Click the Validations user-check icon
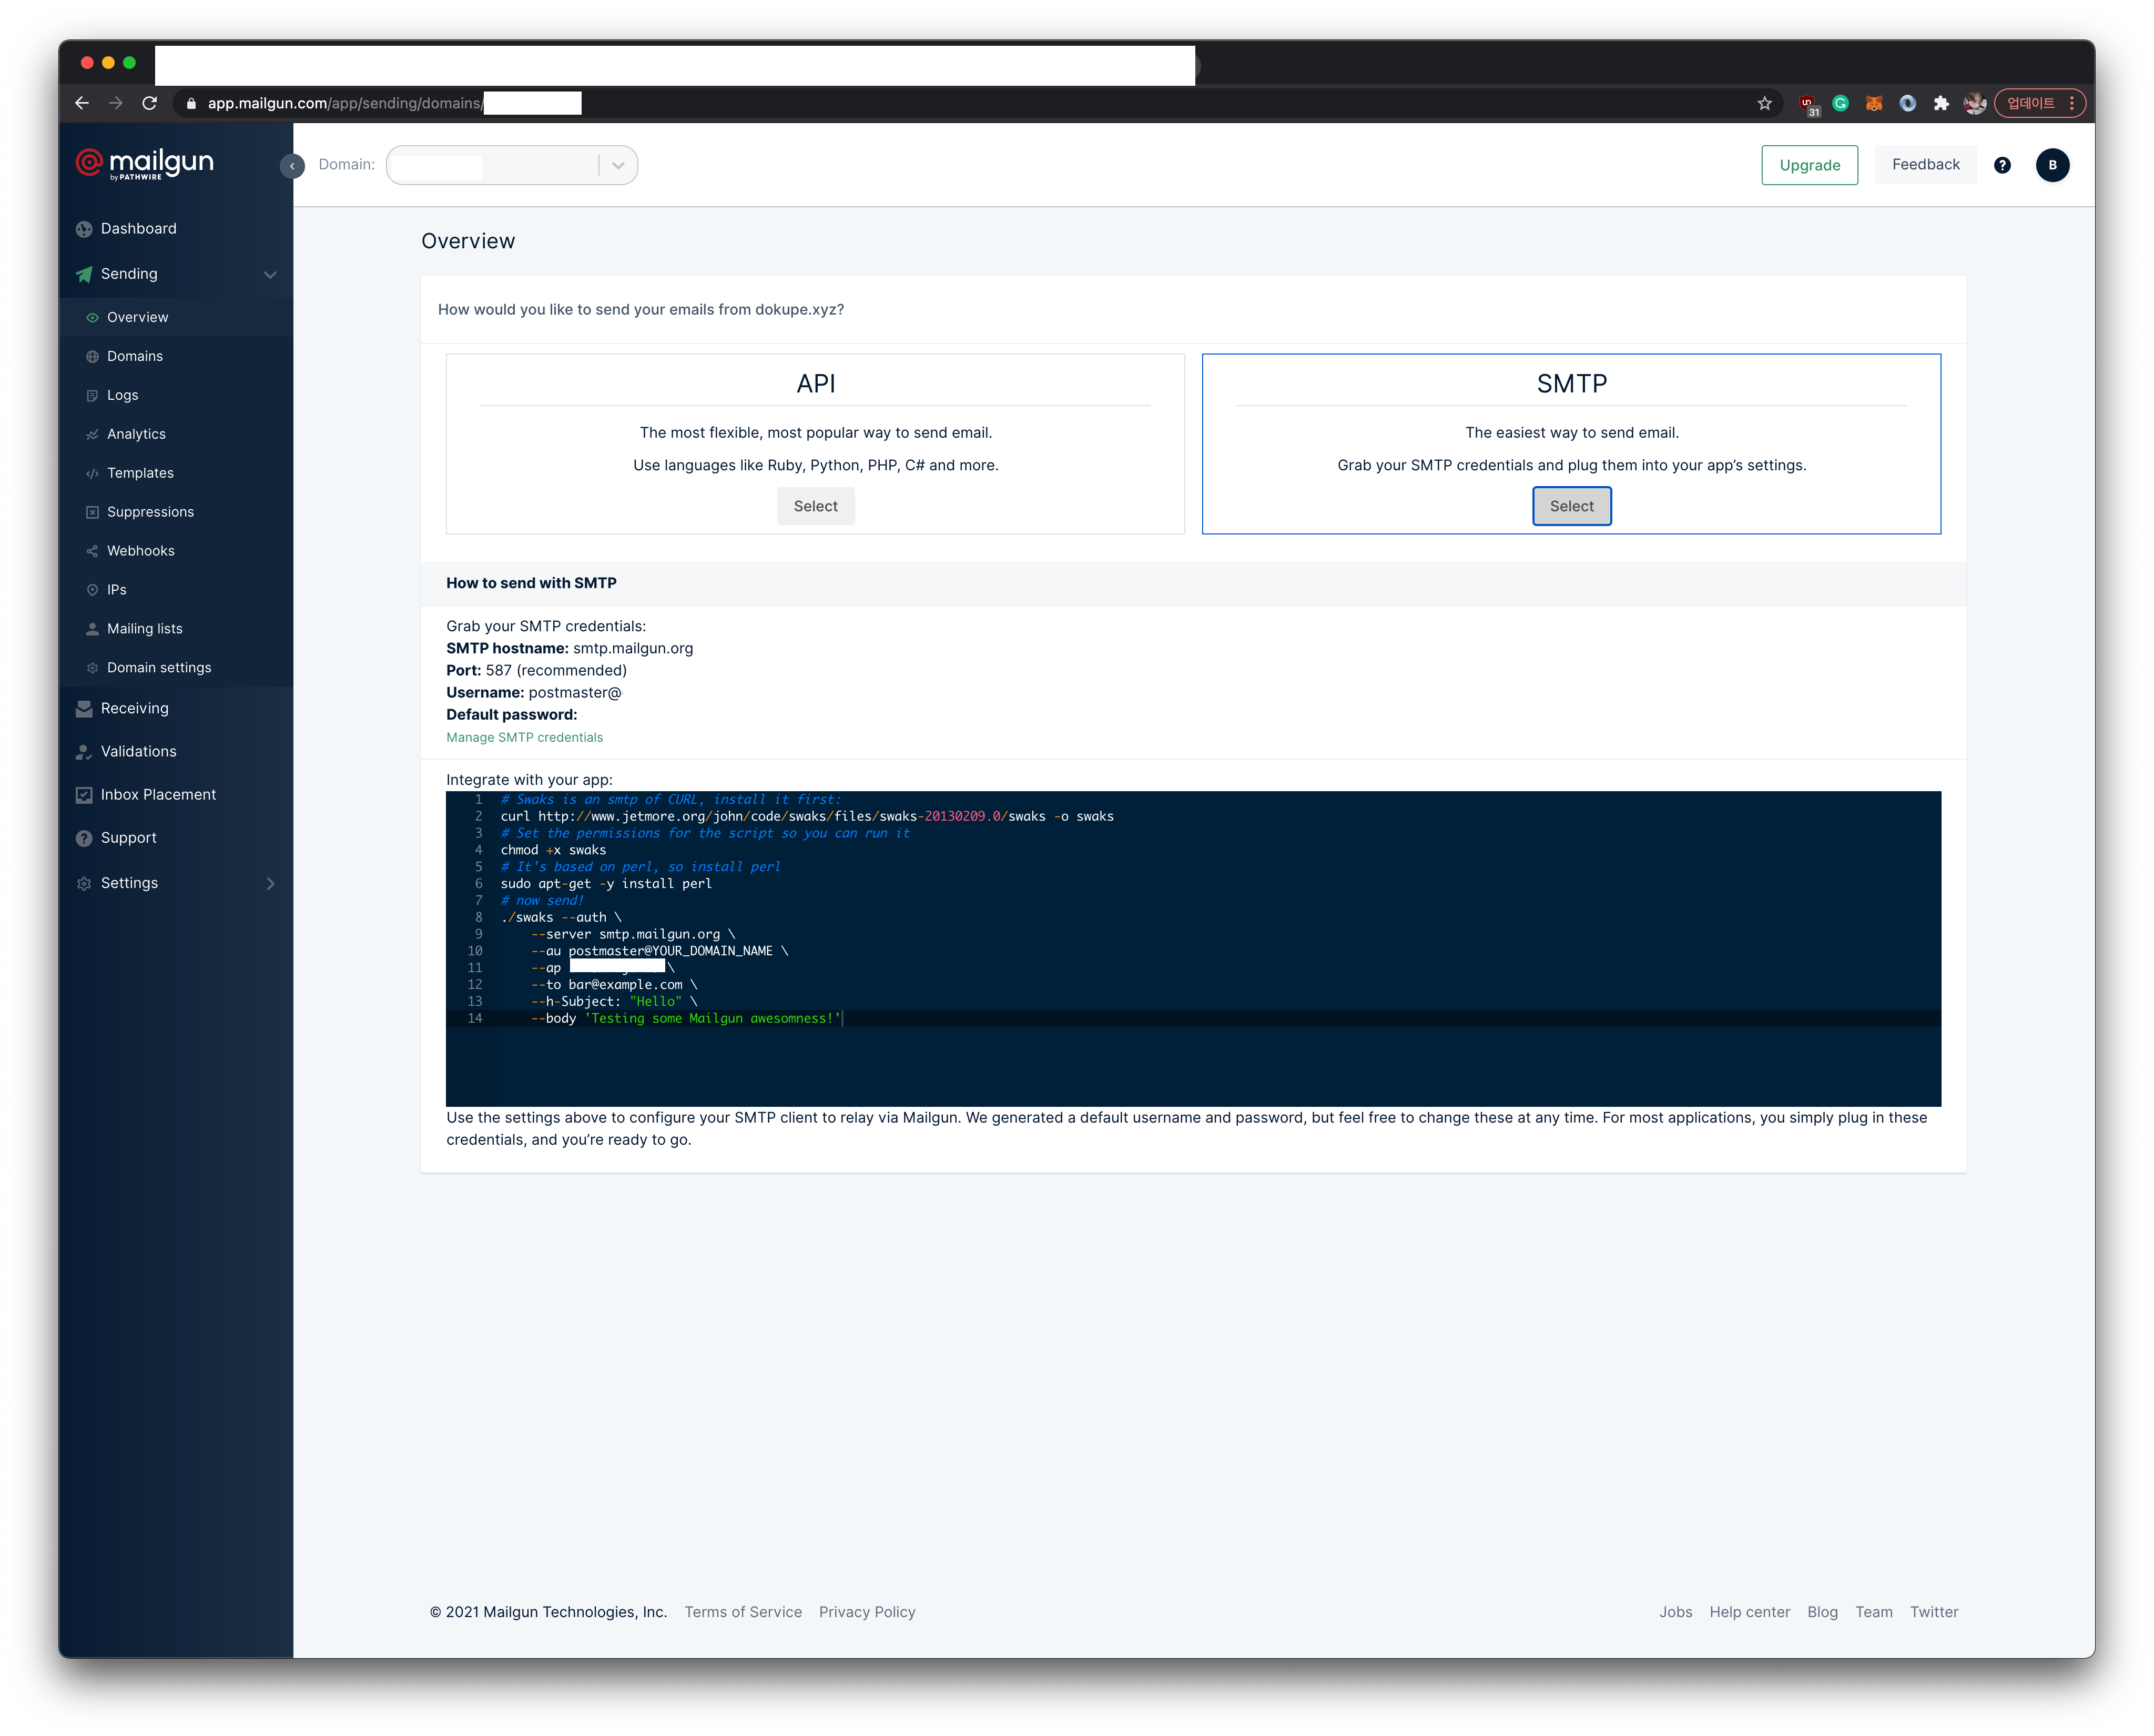The height and width of the screenshot is (1736, 2154). click(84, 752)
